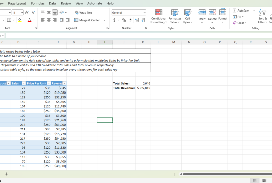Open Format as Table gallery
The image size is (272, 183).
click(175, 17)
